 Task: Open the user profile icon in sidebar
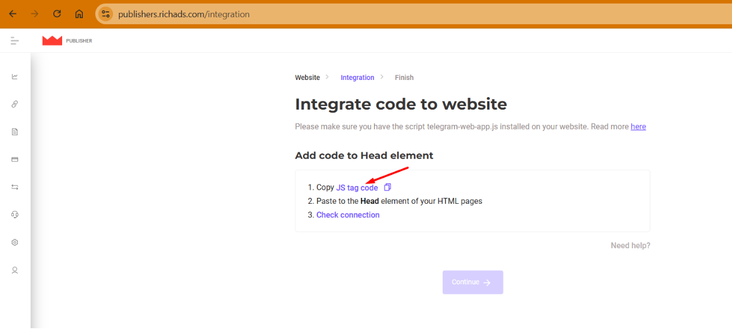(15, 270)
